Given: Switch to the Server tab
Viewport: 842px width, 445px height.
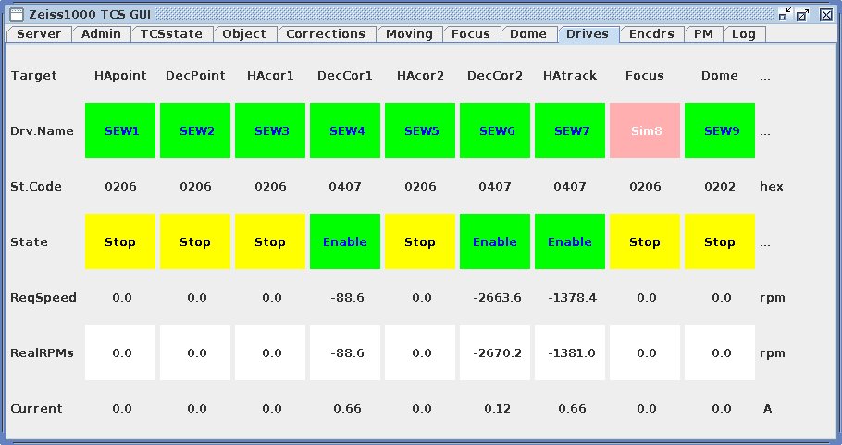Looking at the screenshot, I should (x=39, y=34).
